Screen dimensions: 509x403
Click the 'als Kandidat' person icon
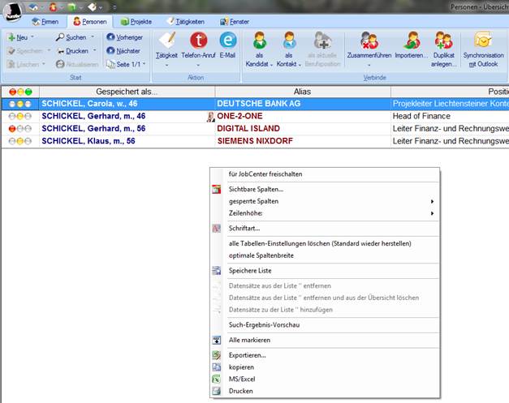click(260, 41)
